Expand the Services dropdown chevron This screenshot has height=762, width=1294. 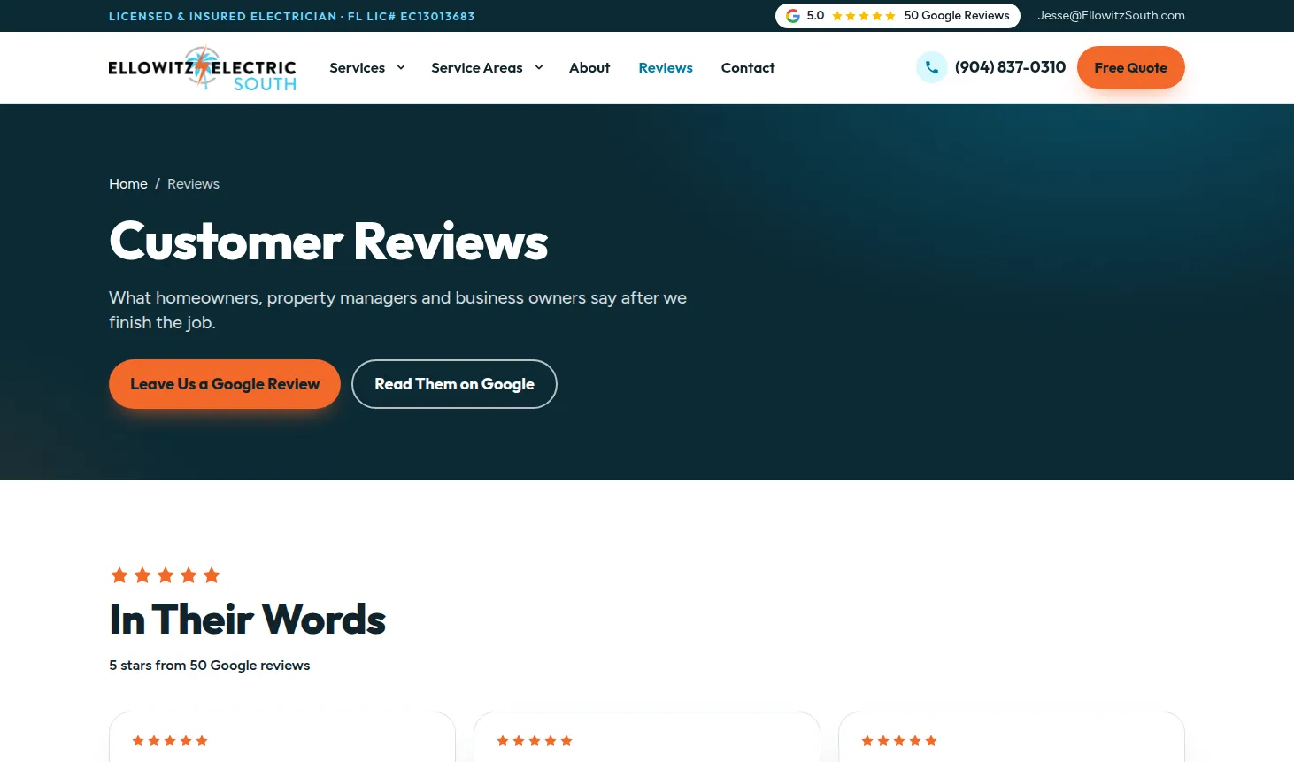[401, 67]
